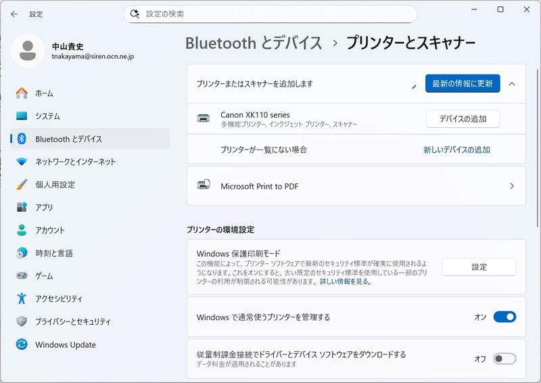Click the network Wi-Fi icon
This screenshot has width=541, height=383.
point(22,162)
